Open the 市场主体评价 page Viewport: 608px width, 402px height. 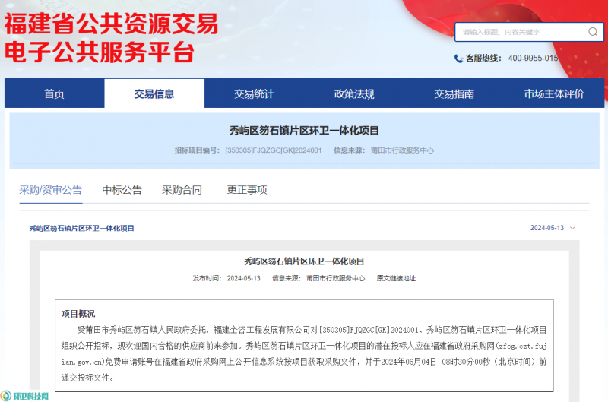pos(554,93)
